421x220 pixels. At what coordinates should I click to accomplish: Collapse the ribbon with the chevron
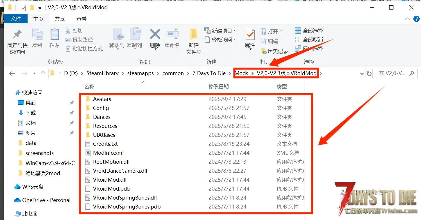coord(407,19)
